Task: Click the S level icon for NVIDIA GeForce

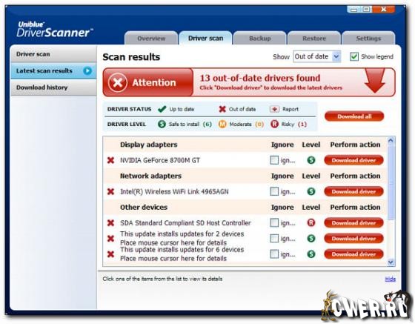Action: click(x=311, y=160)
